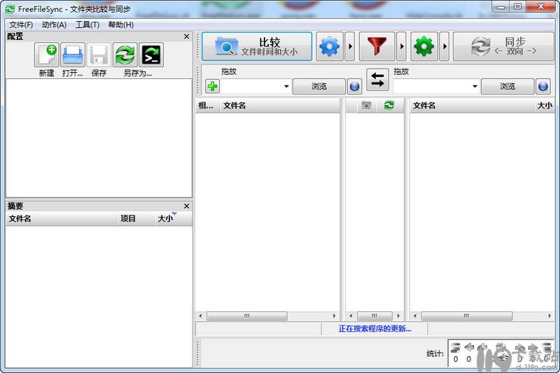Minimize the FreeFileSync window
Screen dimensions: 560x373
tap(501, 7)
